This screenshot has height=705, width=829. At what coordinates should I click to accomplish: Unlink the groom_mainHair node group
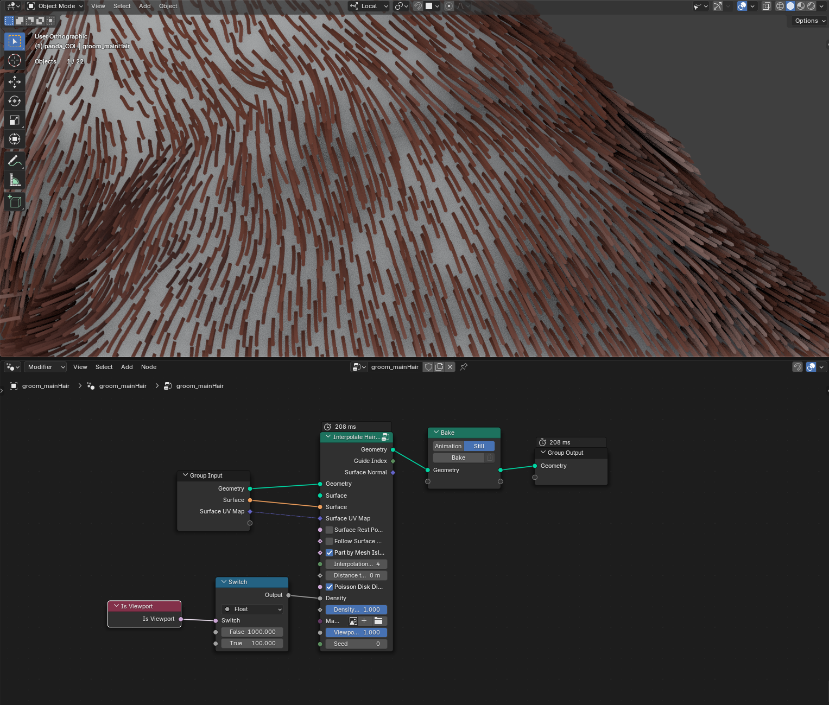tap(450, 367)
